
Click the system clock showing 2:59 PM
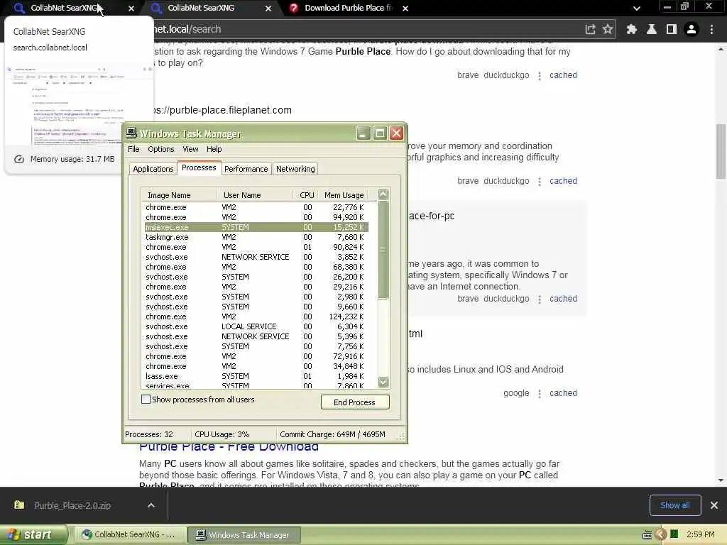click(700, 535)
